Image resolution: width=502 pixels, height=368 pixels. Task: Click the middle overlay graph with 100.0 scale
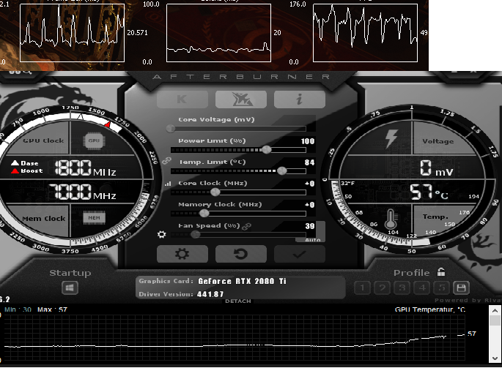pos(218,33)
